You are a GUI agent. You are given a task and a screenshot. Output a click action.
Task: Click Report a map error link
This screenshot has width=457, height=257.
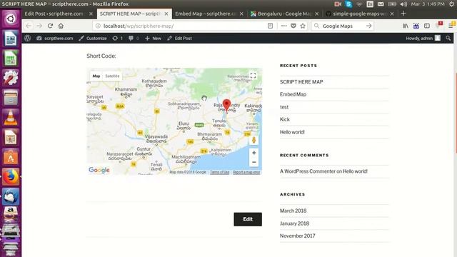(246, 172)
